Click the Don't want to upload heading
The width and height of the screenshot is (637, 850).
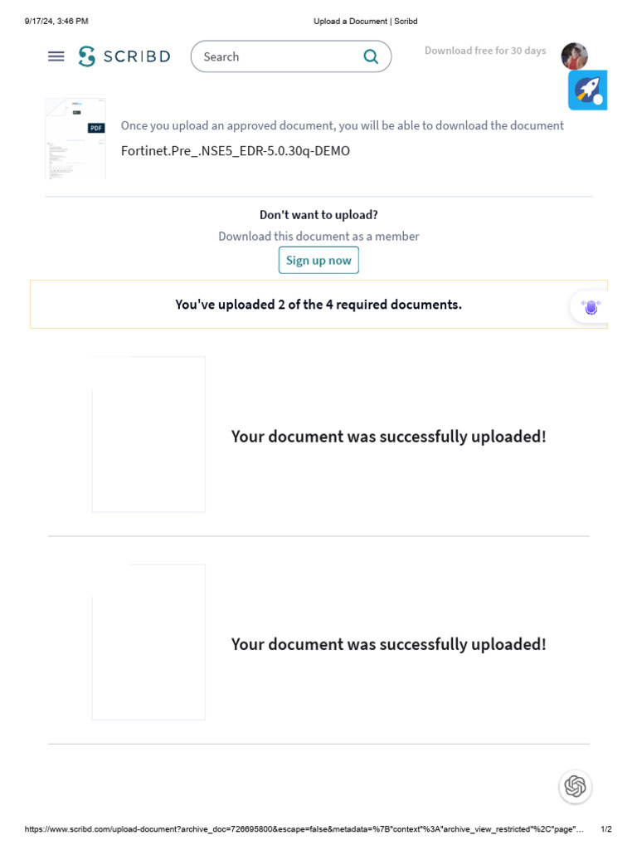click(318, 214)
